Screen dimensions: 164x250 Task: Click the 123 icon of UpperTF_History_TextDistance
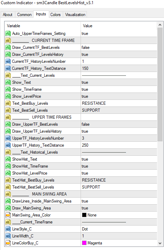[x=8, y=145]
